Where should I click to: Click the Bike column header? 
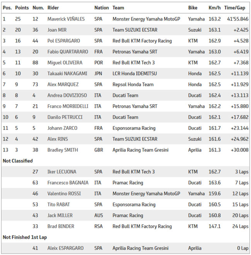click(x=193, y=8)
